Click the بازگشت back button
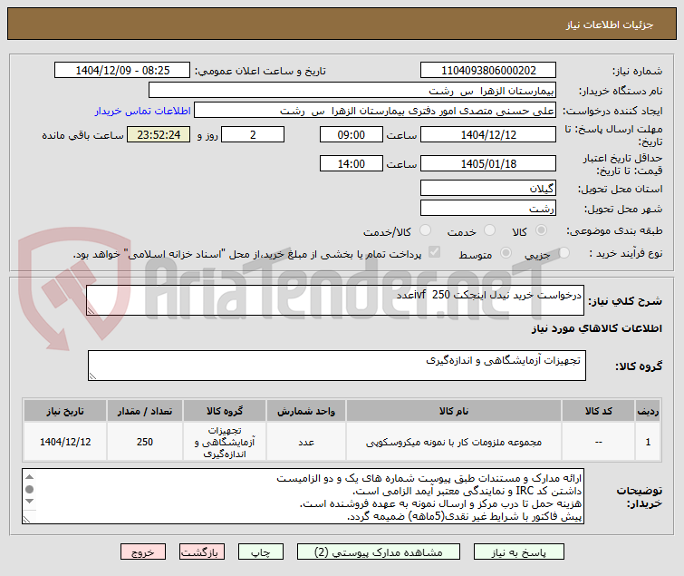This screenshot has width=684, height=576. tap(201, 552)
